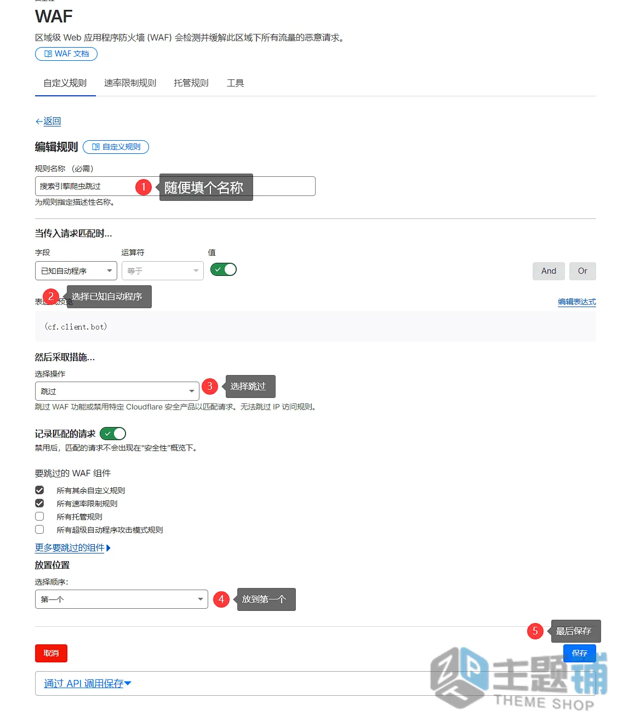Open the 运算符 dropdown showing 等于
This screenshot has height=727, width=623.
tap(163, 271)
